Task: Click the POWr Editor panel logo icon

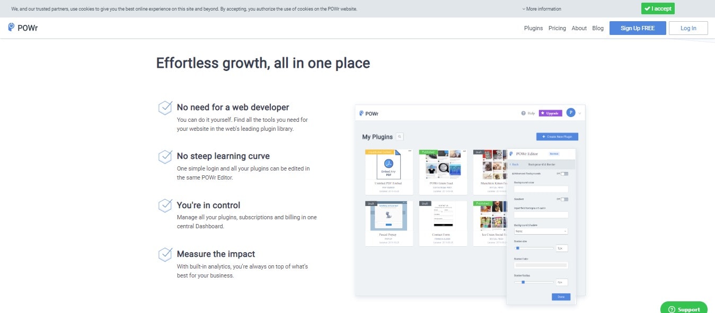Action: [511, 154]
